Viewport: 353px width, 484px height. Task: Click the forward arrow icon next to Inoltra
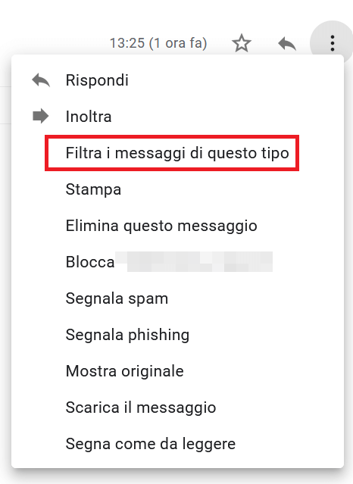[41, 117]
